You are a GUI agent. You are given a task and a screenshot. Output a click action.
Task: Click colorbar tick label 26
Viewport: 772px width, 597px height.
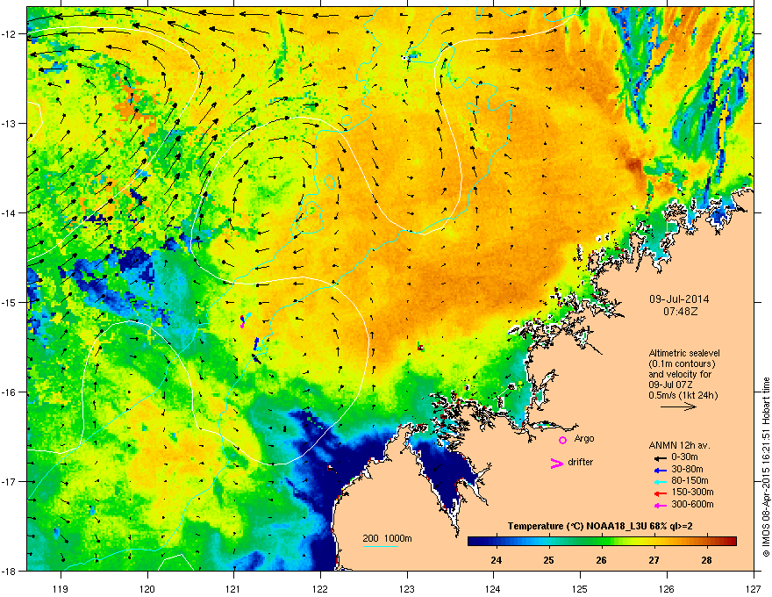[x=601, y=560]
